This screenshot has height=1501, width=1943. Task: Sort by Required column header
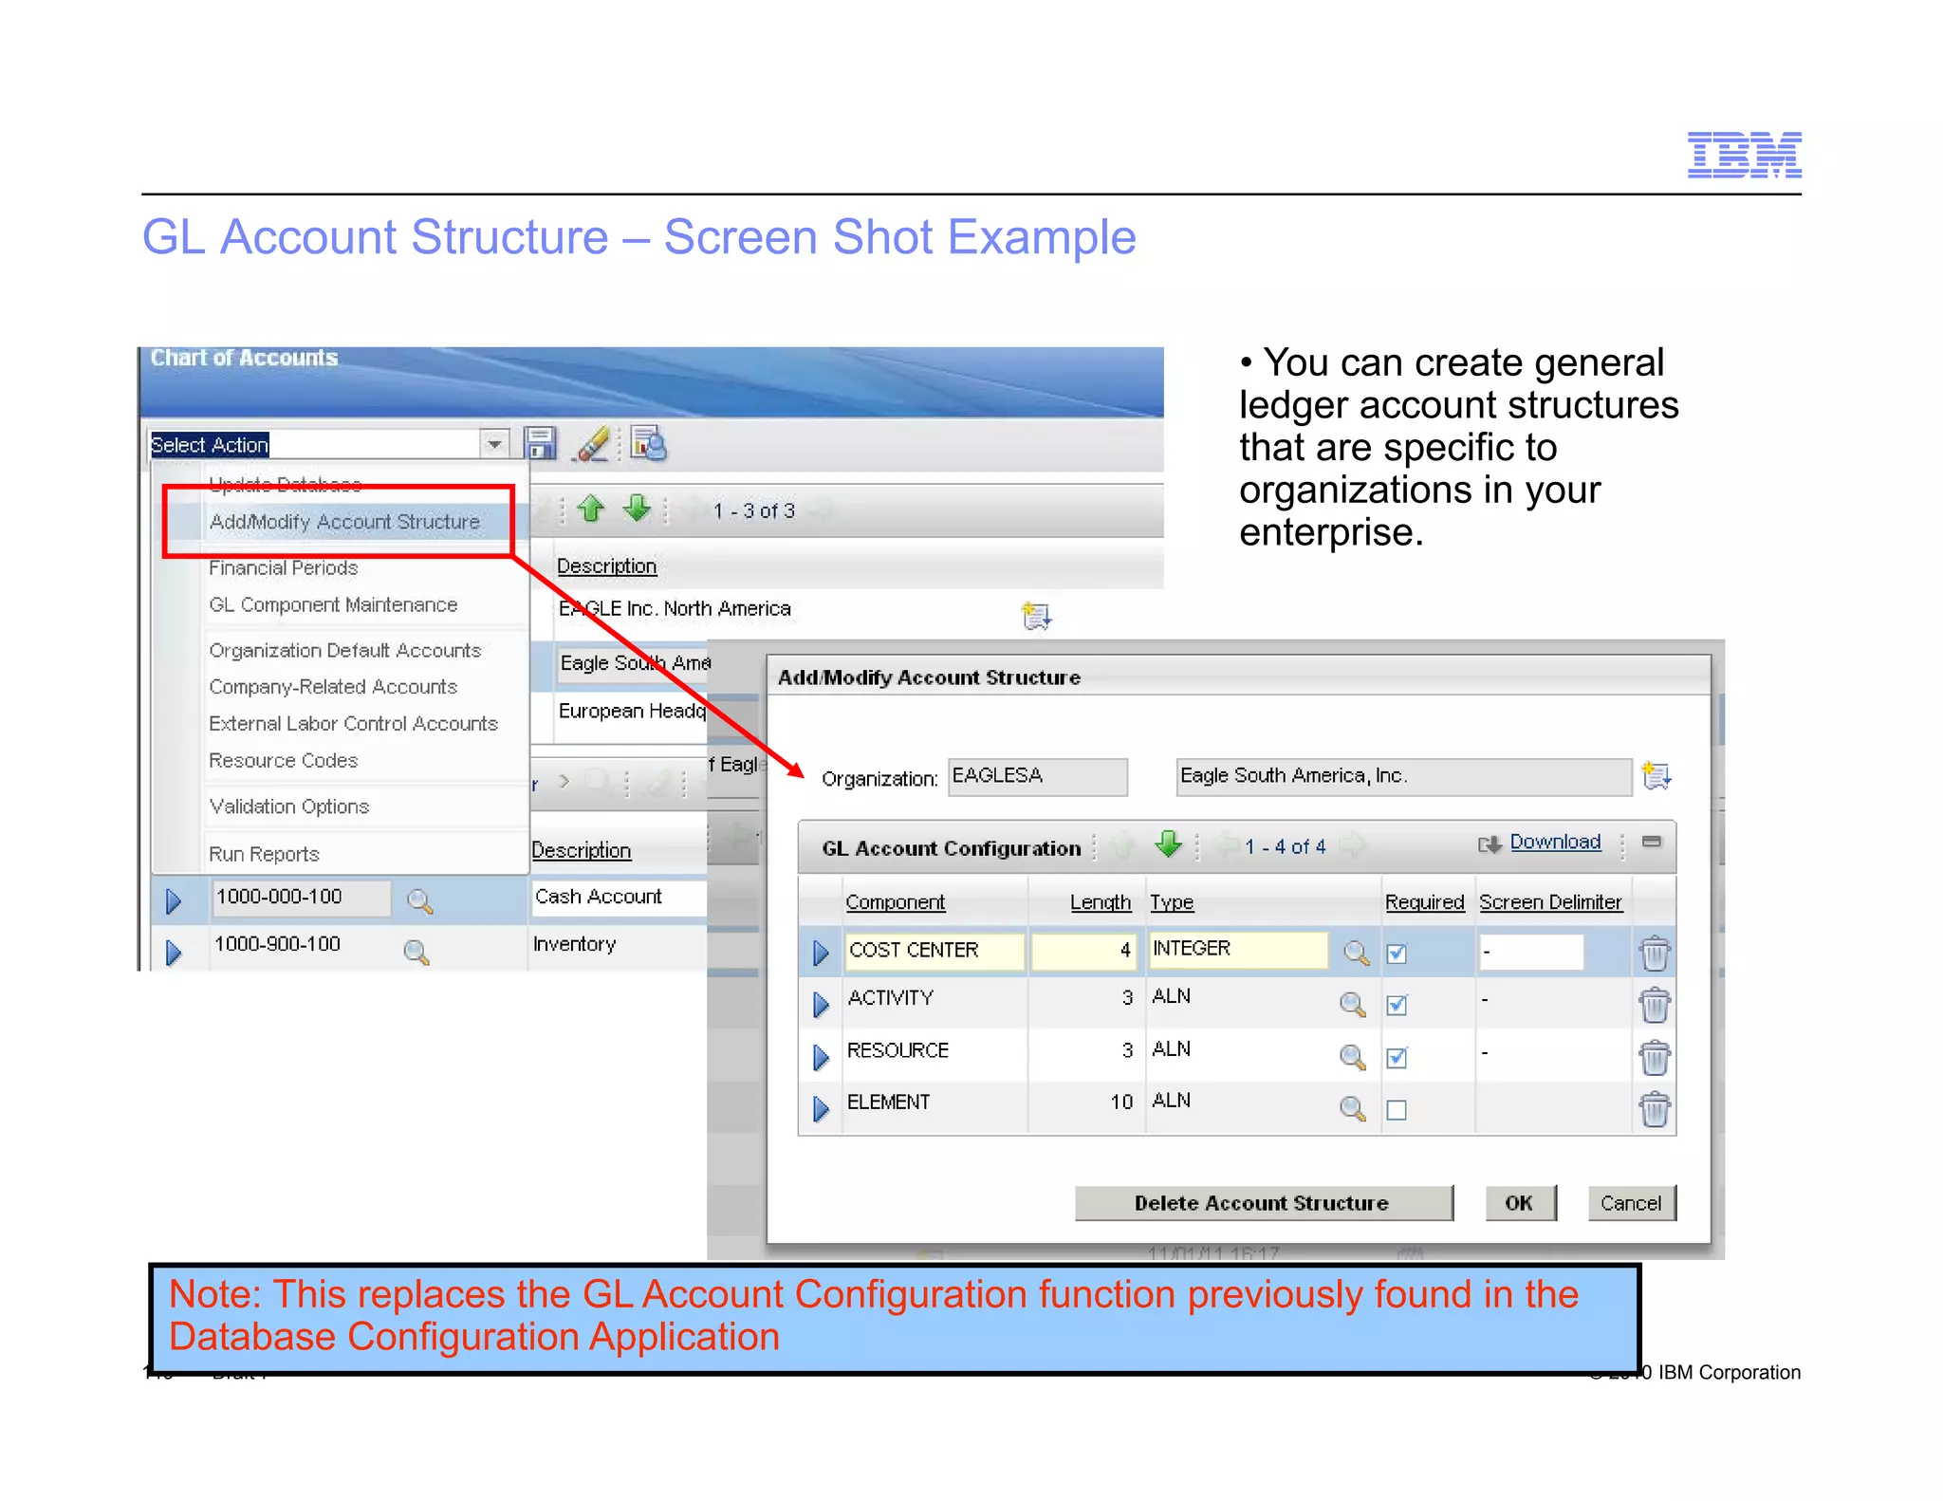pyautogui.click(x=1424, y=902)
